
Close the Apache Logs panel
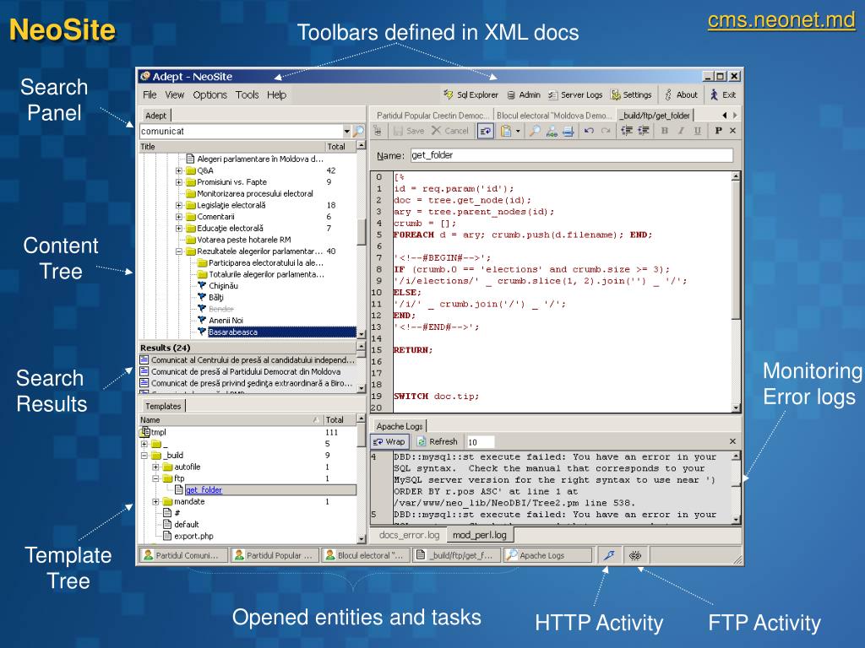point(732,441)
